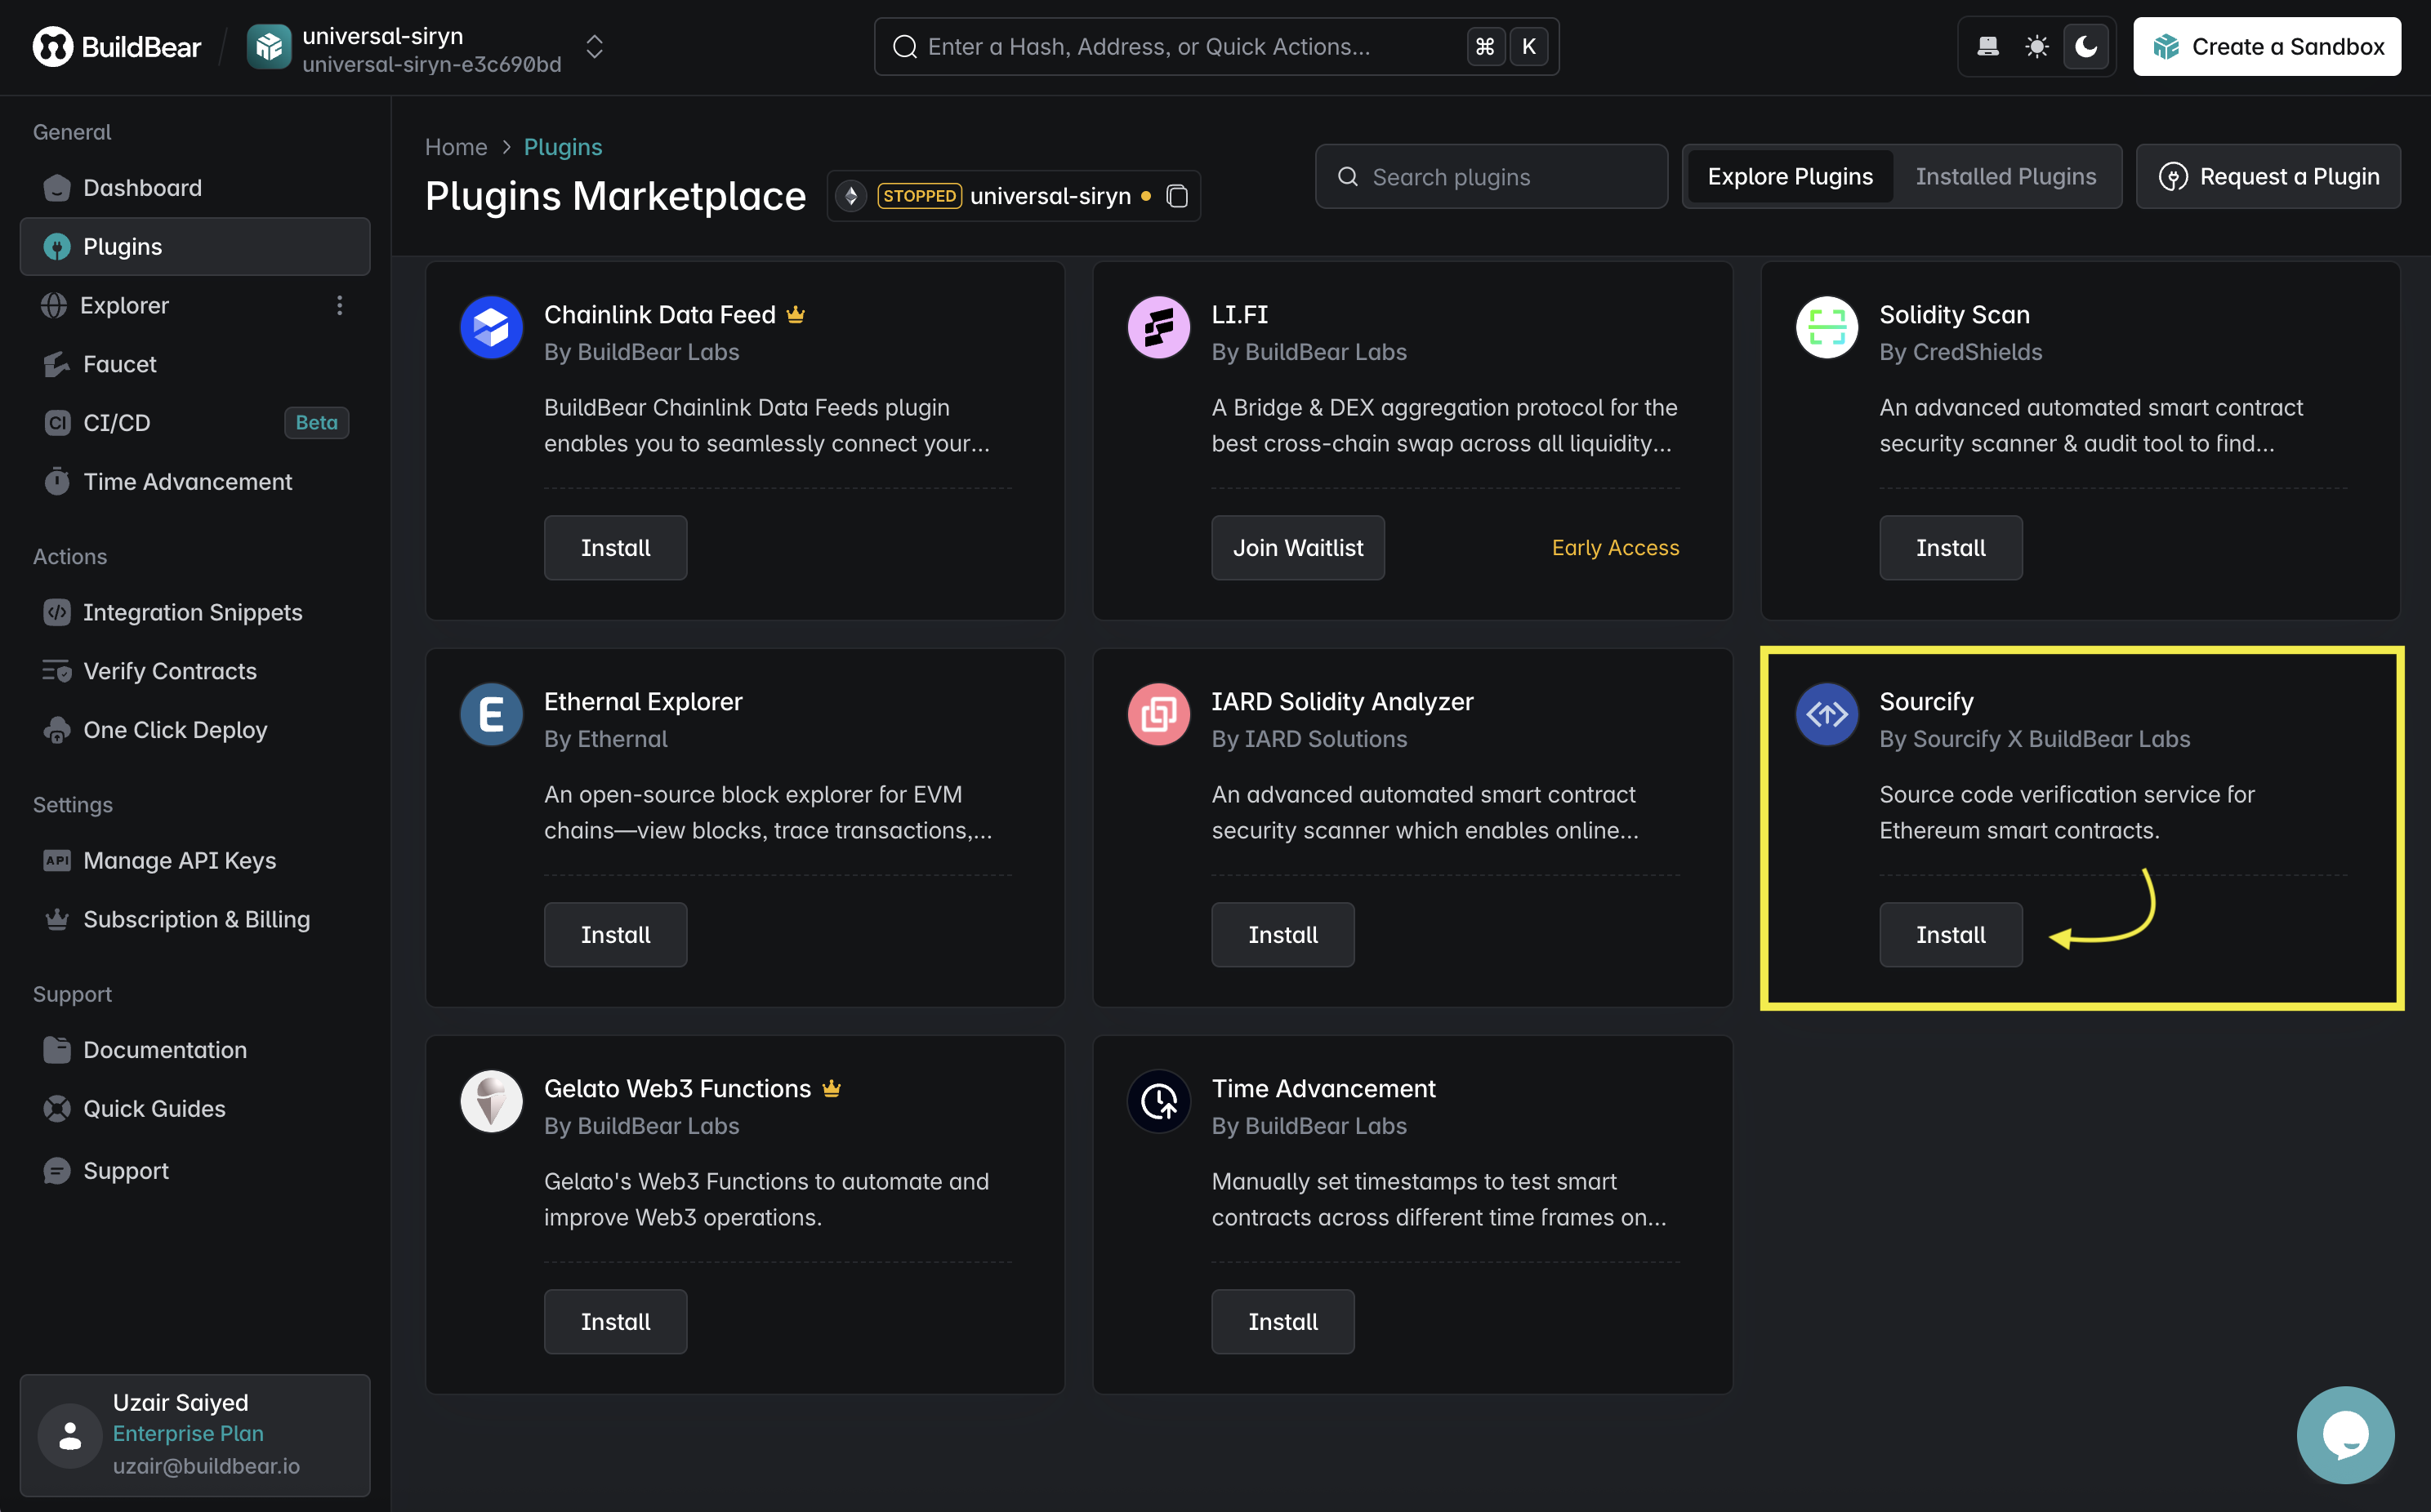Click the Early Access label
Image resolution: width=2431 pixels, height=1512 pixels.
point(1615,548)
